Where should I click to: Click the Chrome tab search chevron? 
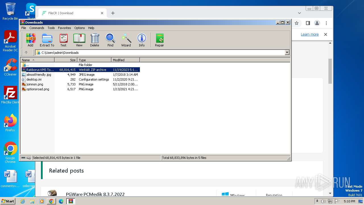pyautogui.click(x=299, y=13)
